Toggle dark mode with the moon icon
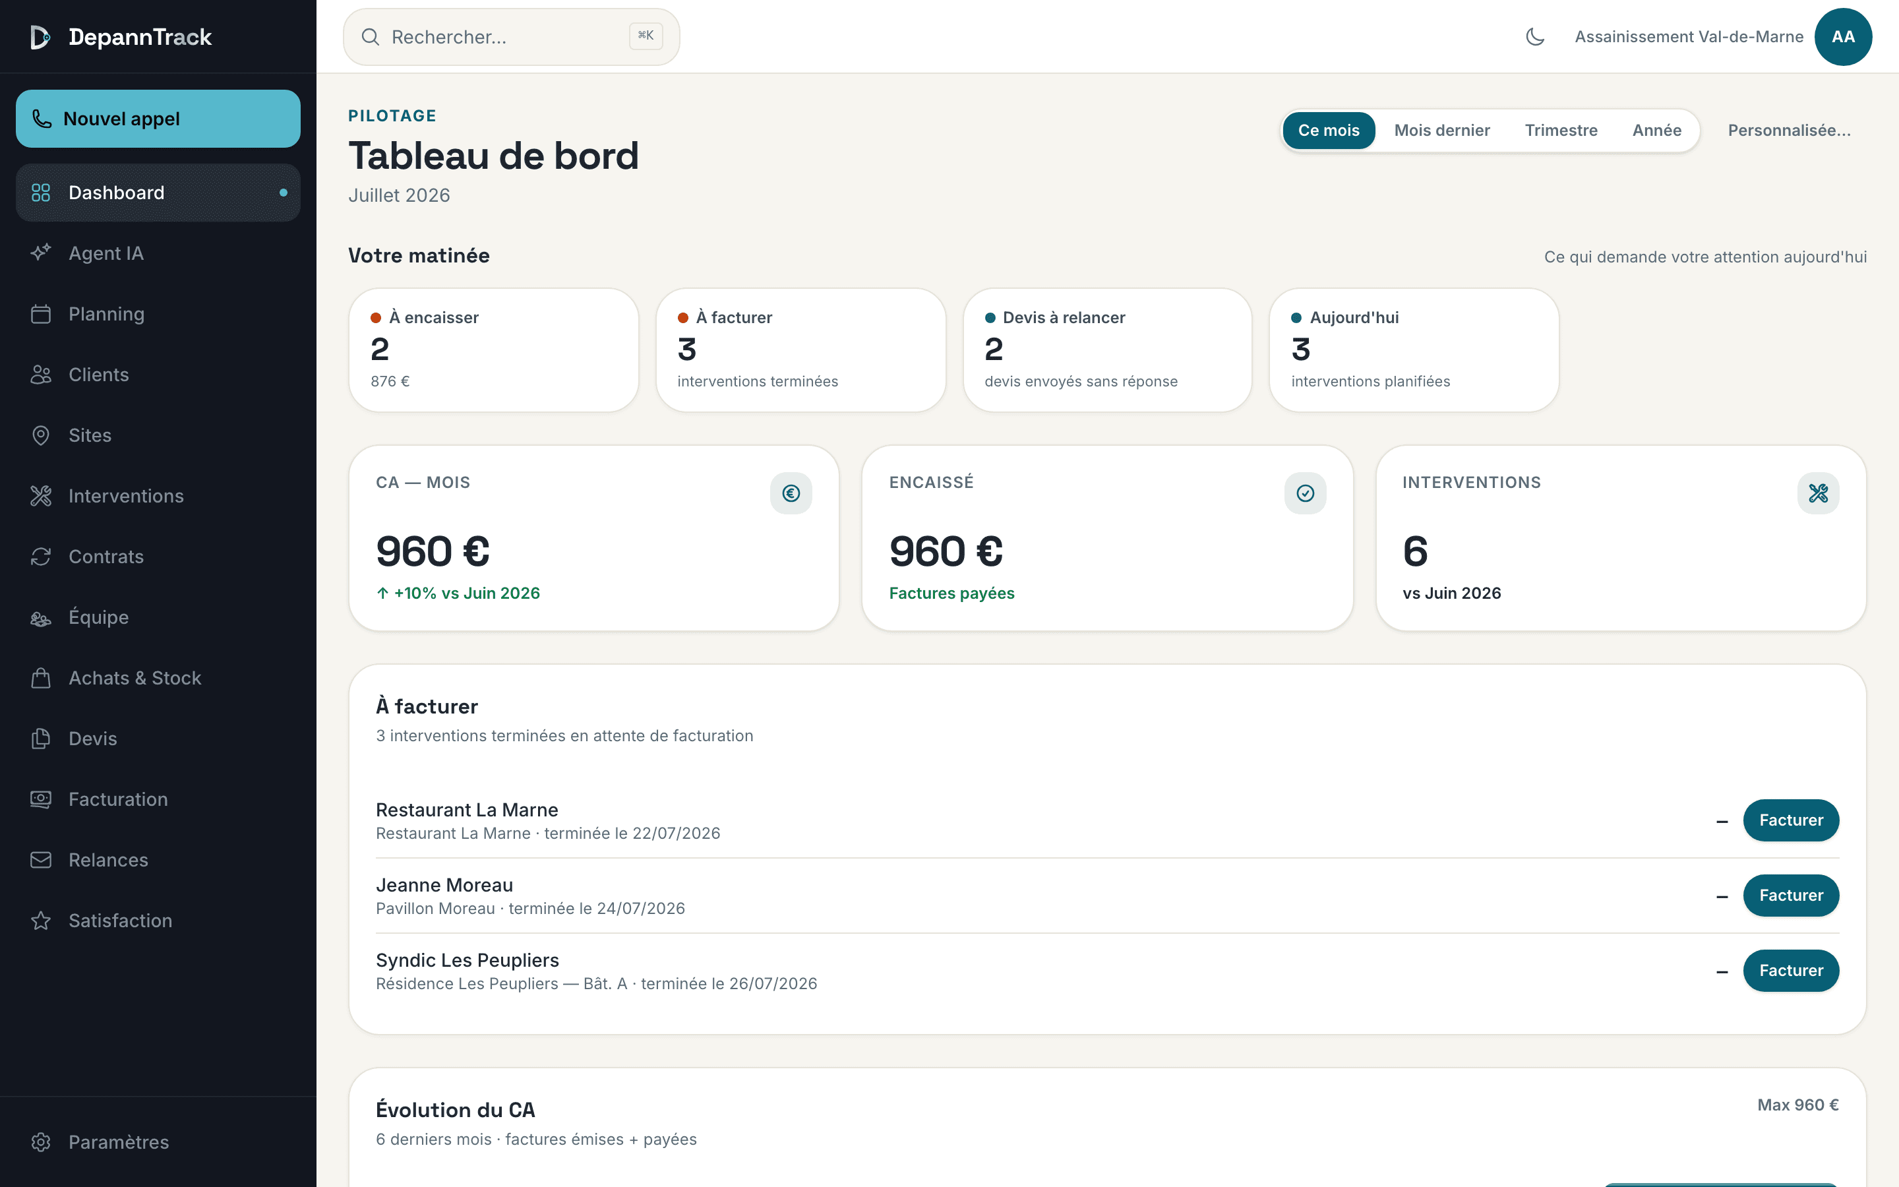The height and width of the screenshot is (1187, 1899). tap(1535, 37)
